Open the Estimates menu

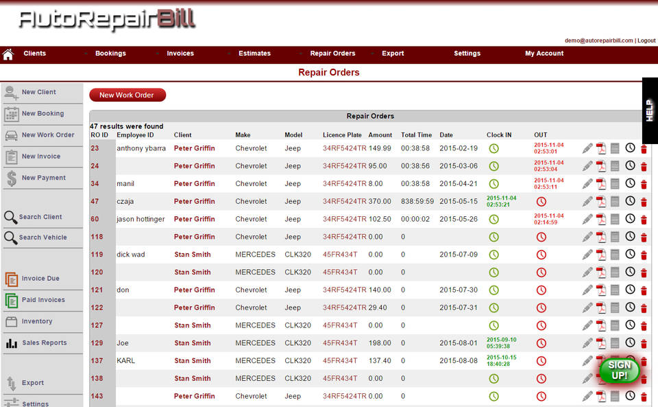click(254, 54)
